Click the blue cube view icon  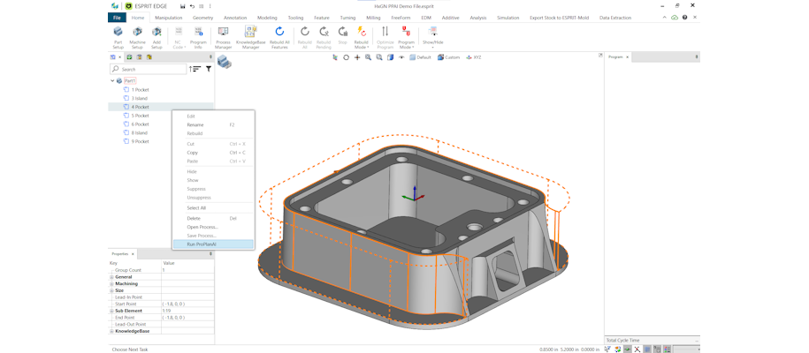[391, 57]
